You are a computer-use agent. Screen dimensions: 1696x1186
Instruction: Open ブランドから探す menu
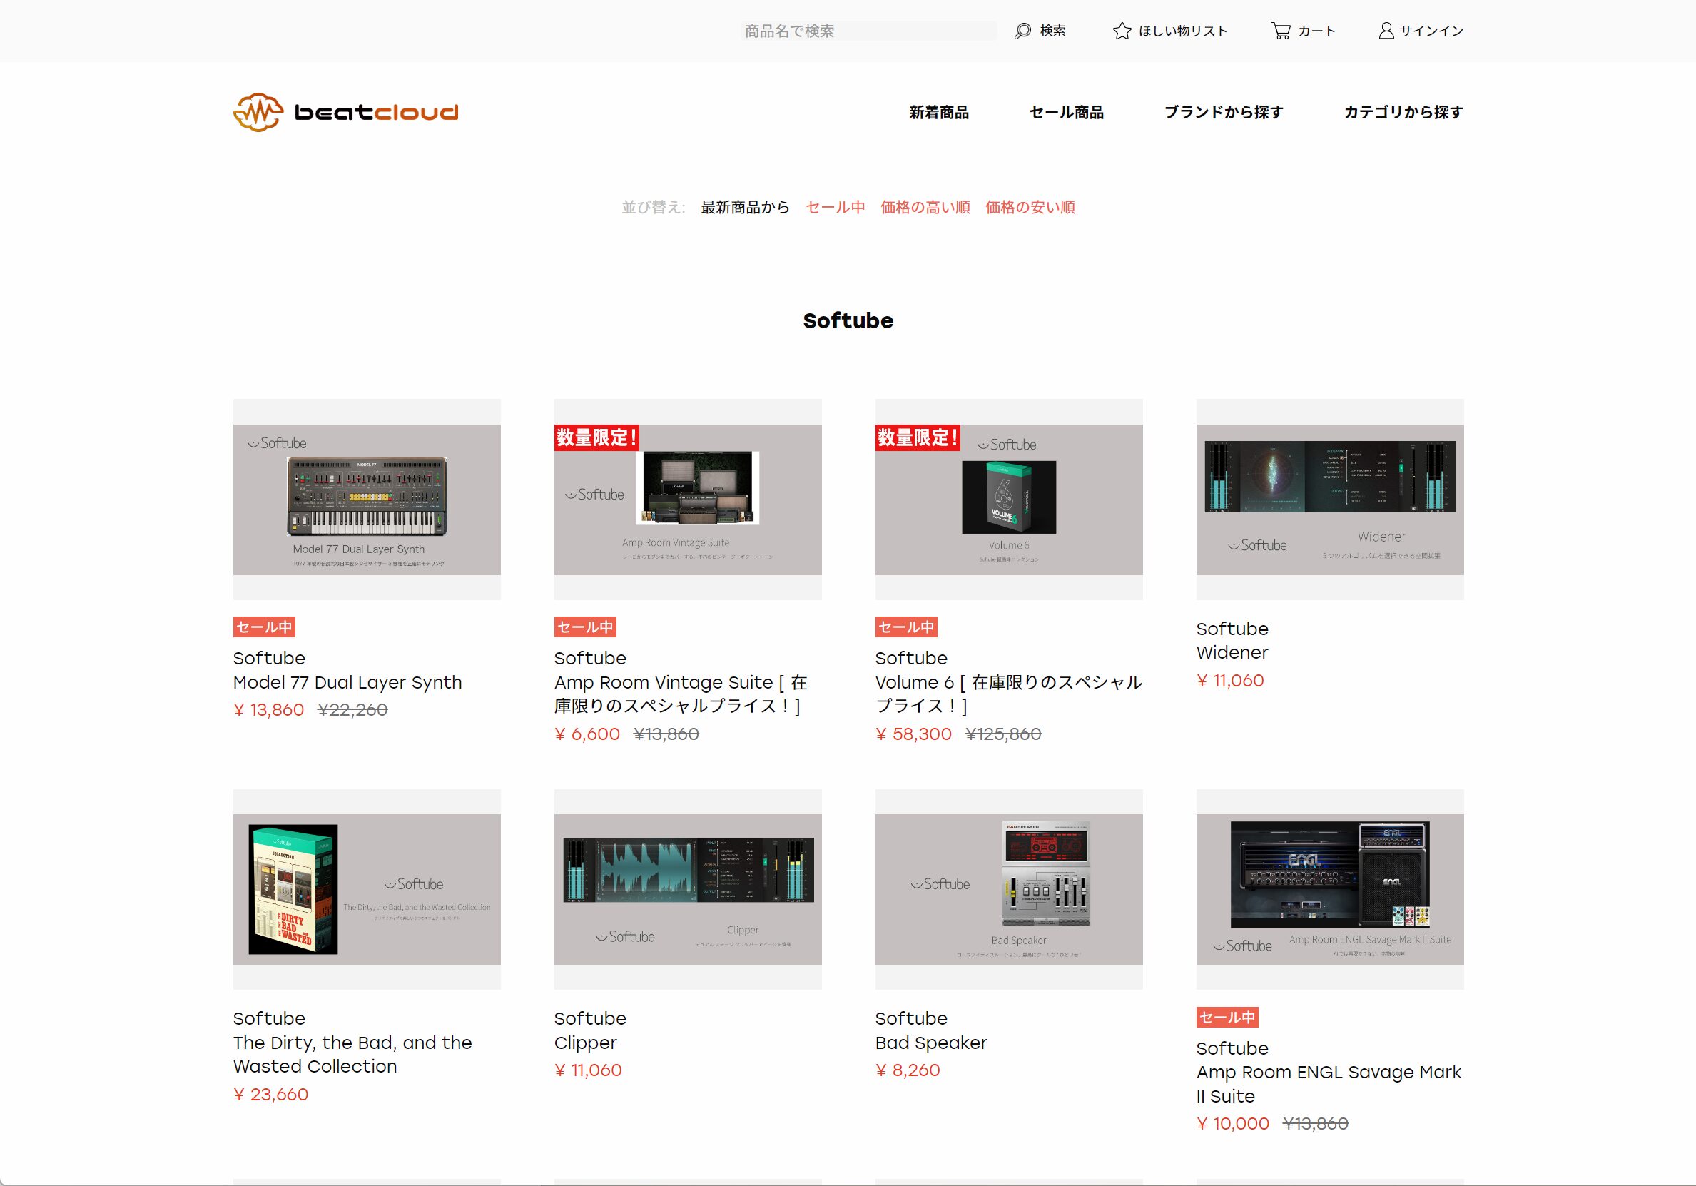point(1224,112)
